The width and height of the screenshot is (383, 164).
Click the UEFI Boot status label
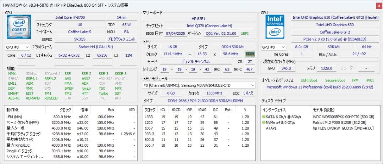[x=309, y=80]
